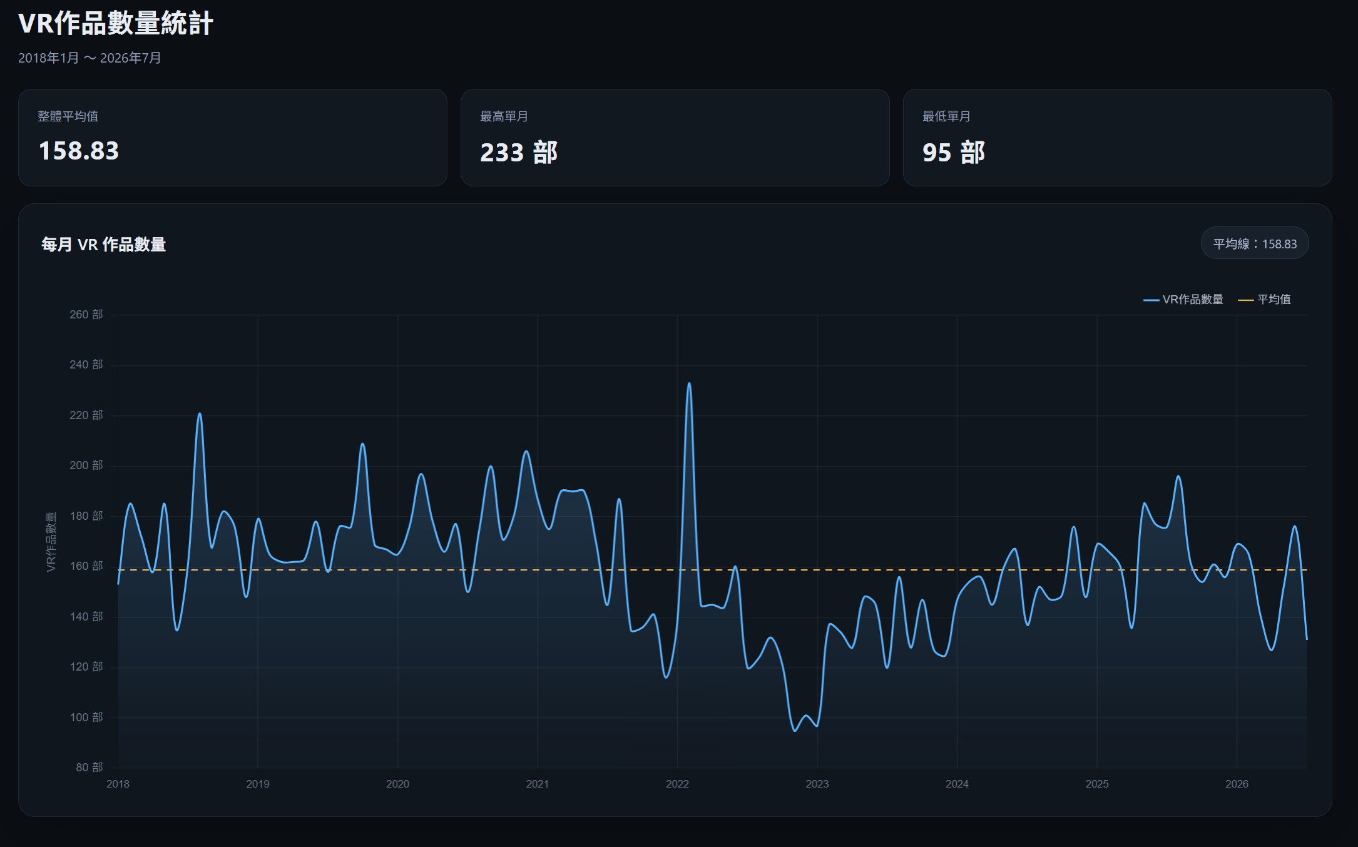Viewport: 1358px width, 847px height.
Task: Click the 2018 x-axis label
Action: click(x=118, y=784)
